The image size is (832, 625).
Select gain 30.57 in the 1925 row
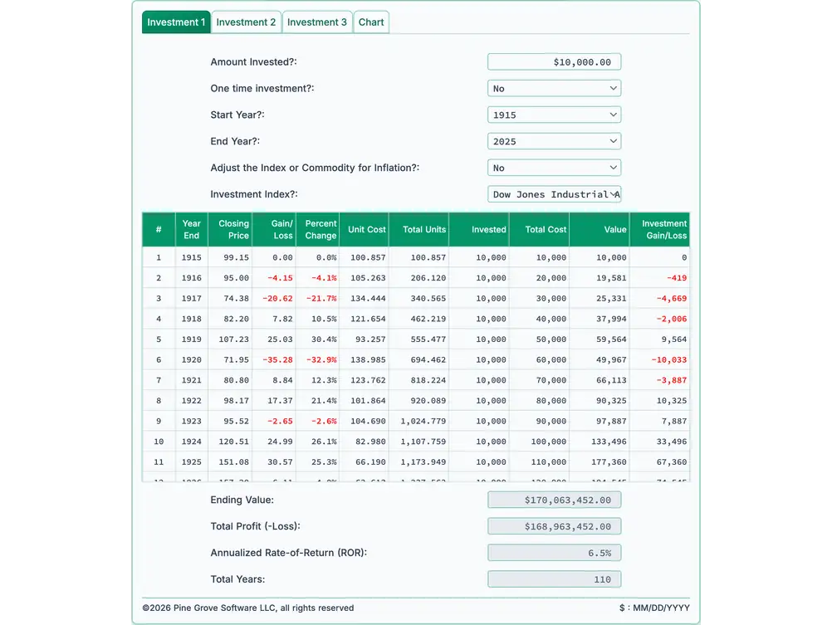274,462
